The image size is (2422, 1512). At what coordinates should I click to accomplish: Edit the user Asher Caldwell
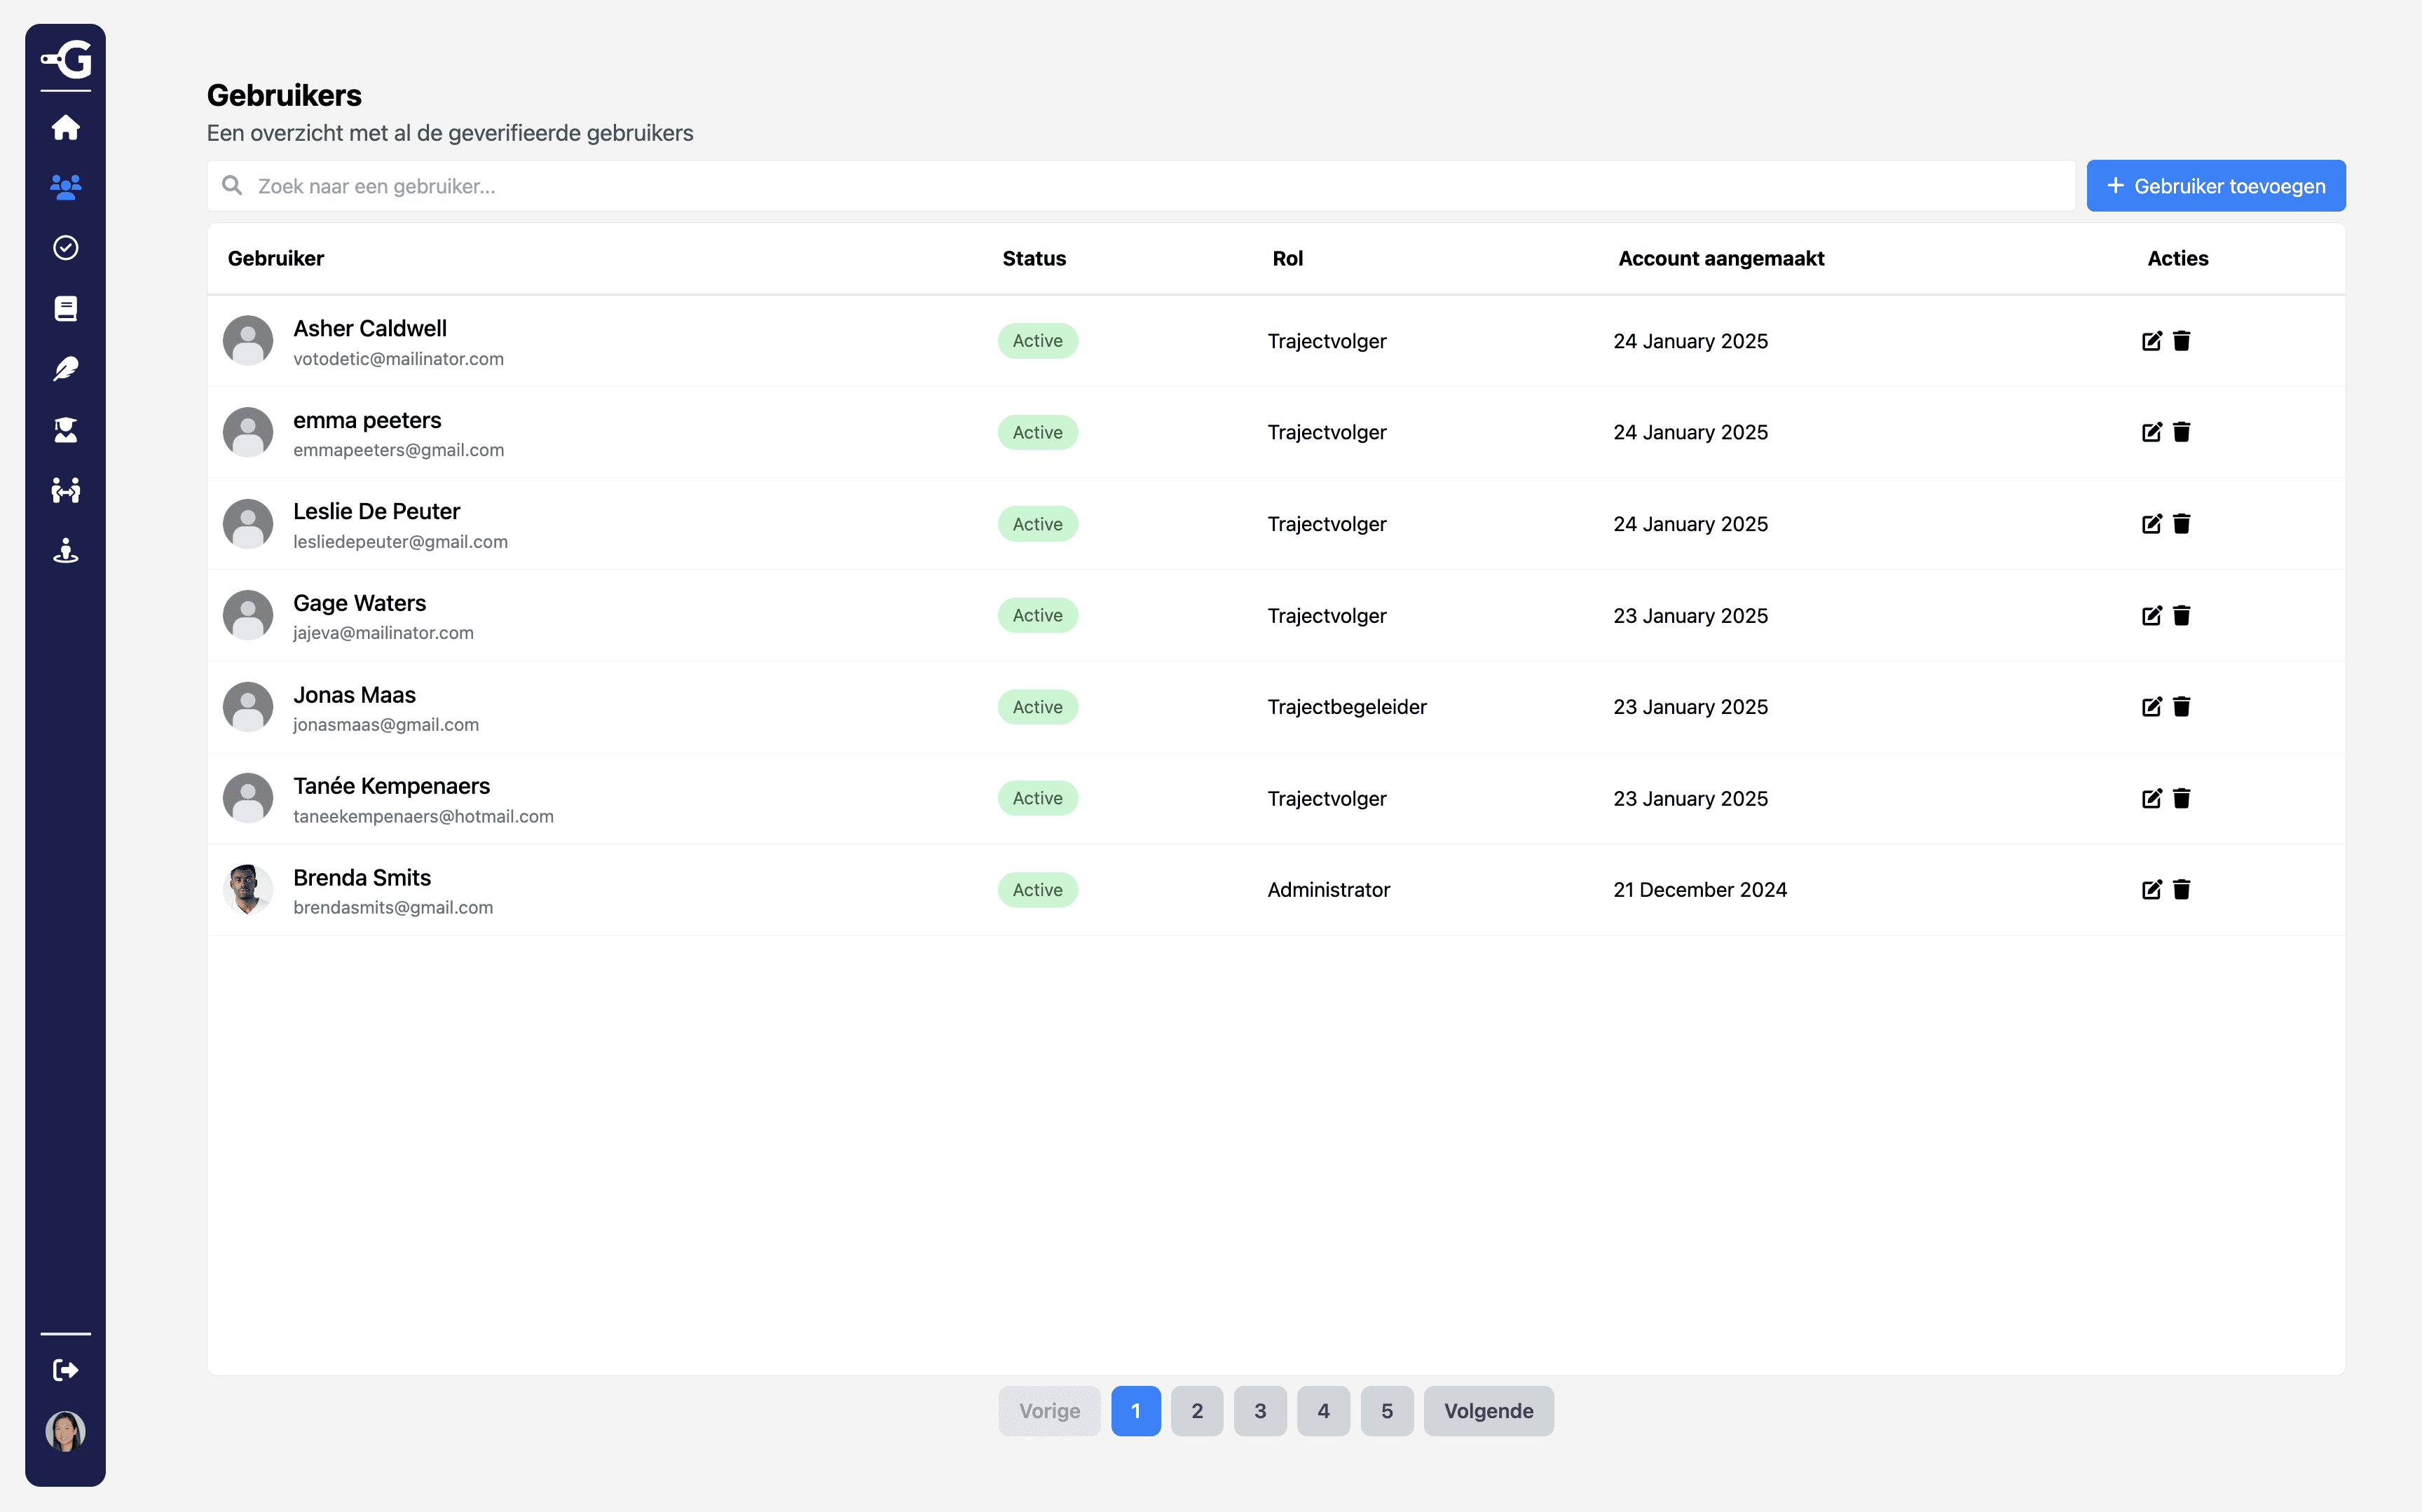[2152, 340]
